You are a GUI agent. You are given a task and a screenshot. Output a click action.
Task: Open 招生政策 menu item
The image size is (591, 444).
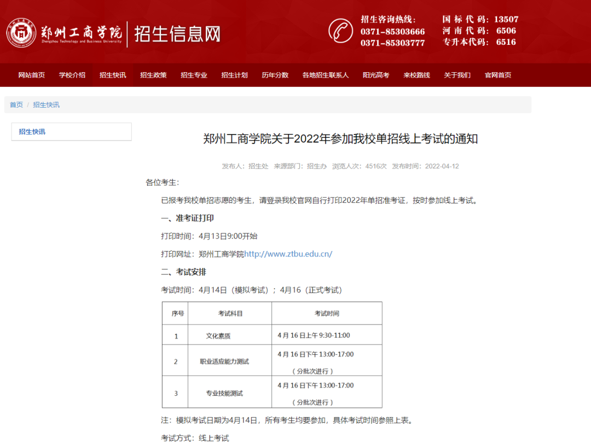coord(153,75)
